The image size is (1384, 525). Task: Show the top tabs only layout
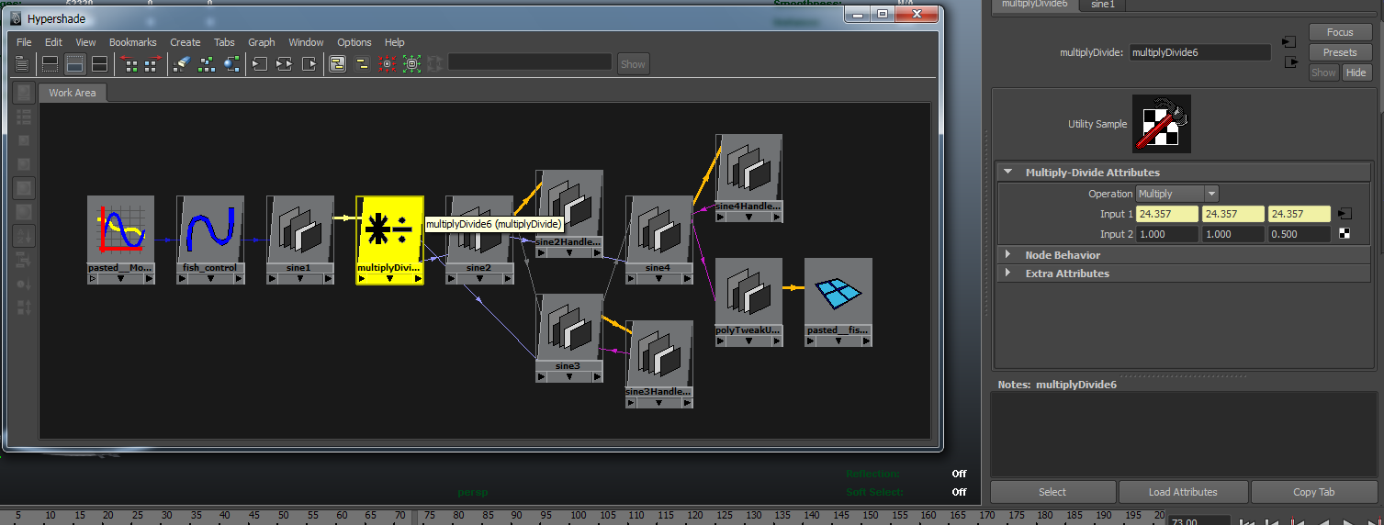pos(51,64)
